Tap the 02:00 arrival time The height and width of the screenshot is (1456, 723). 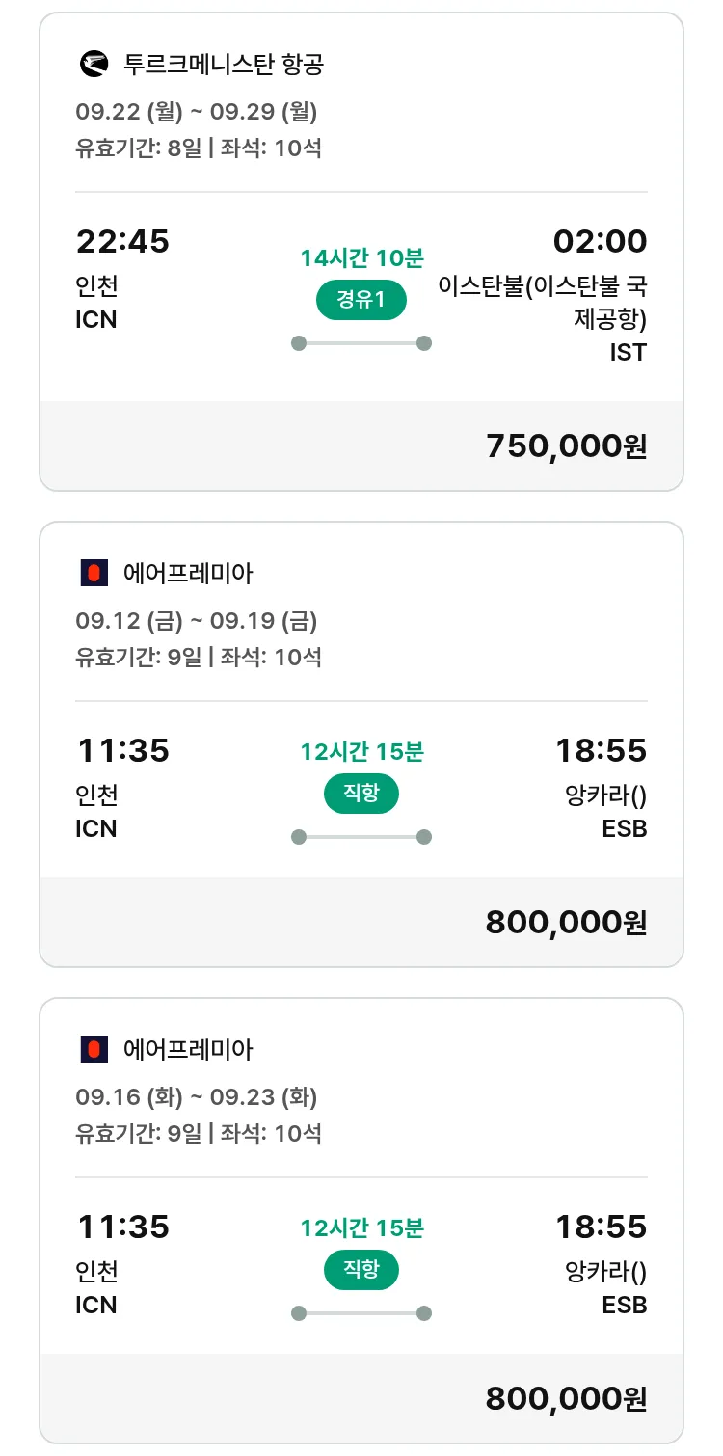click(600, 241)
